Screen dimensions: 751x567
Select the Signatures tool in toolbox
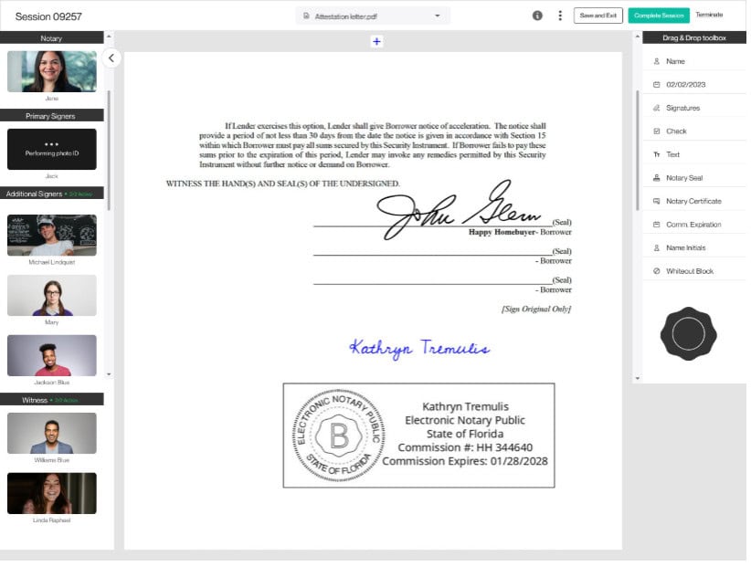(x=682, y=108)
